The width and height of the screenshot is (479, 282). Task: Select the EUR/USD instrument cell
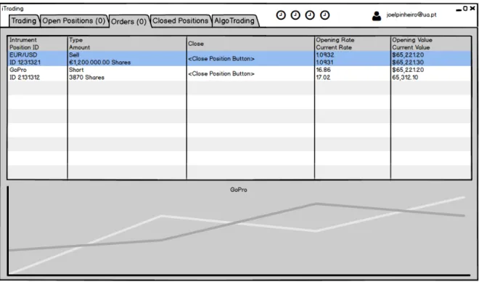pos(23,55)
